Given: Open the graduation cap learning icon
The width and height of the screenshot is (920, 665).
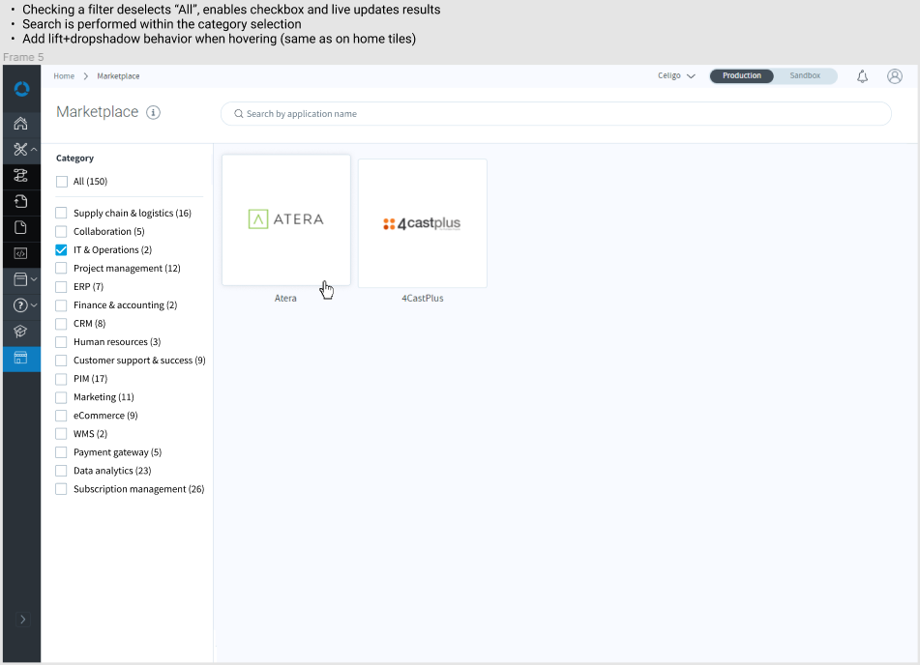Looking at the screenshot, I should pos(20,332).
